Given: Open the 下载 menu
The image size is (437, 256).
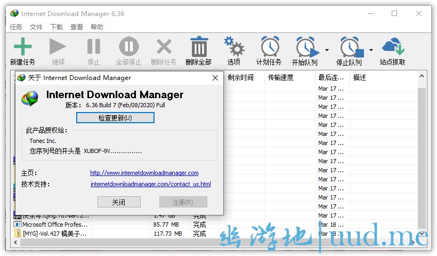Looking at the screenshot, I should tap(56, 27).
